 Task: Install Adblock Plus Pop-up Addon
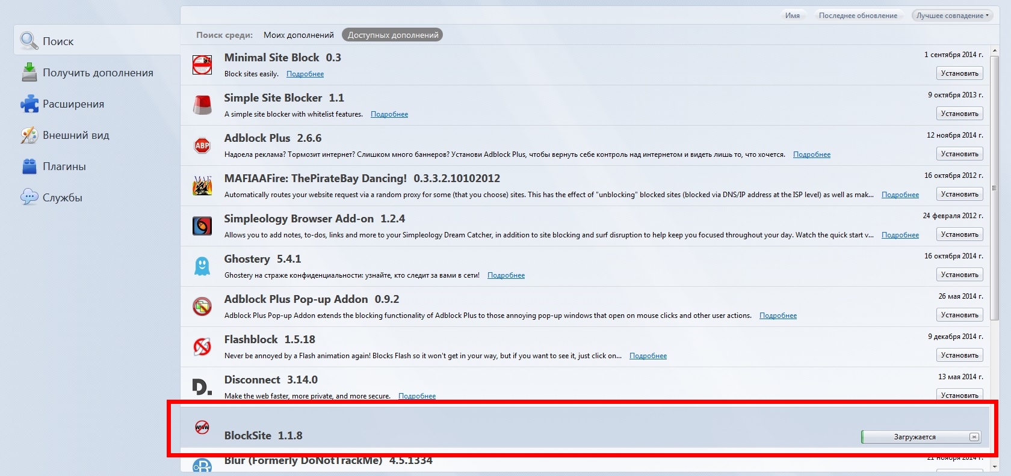[x=960, y=315]
